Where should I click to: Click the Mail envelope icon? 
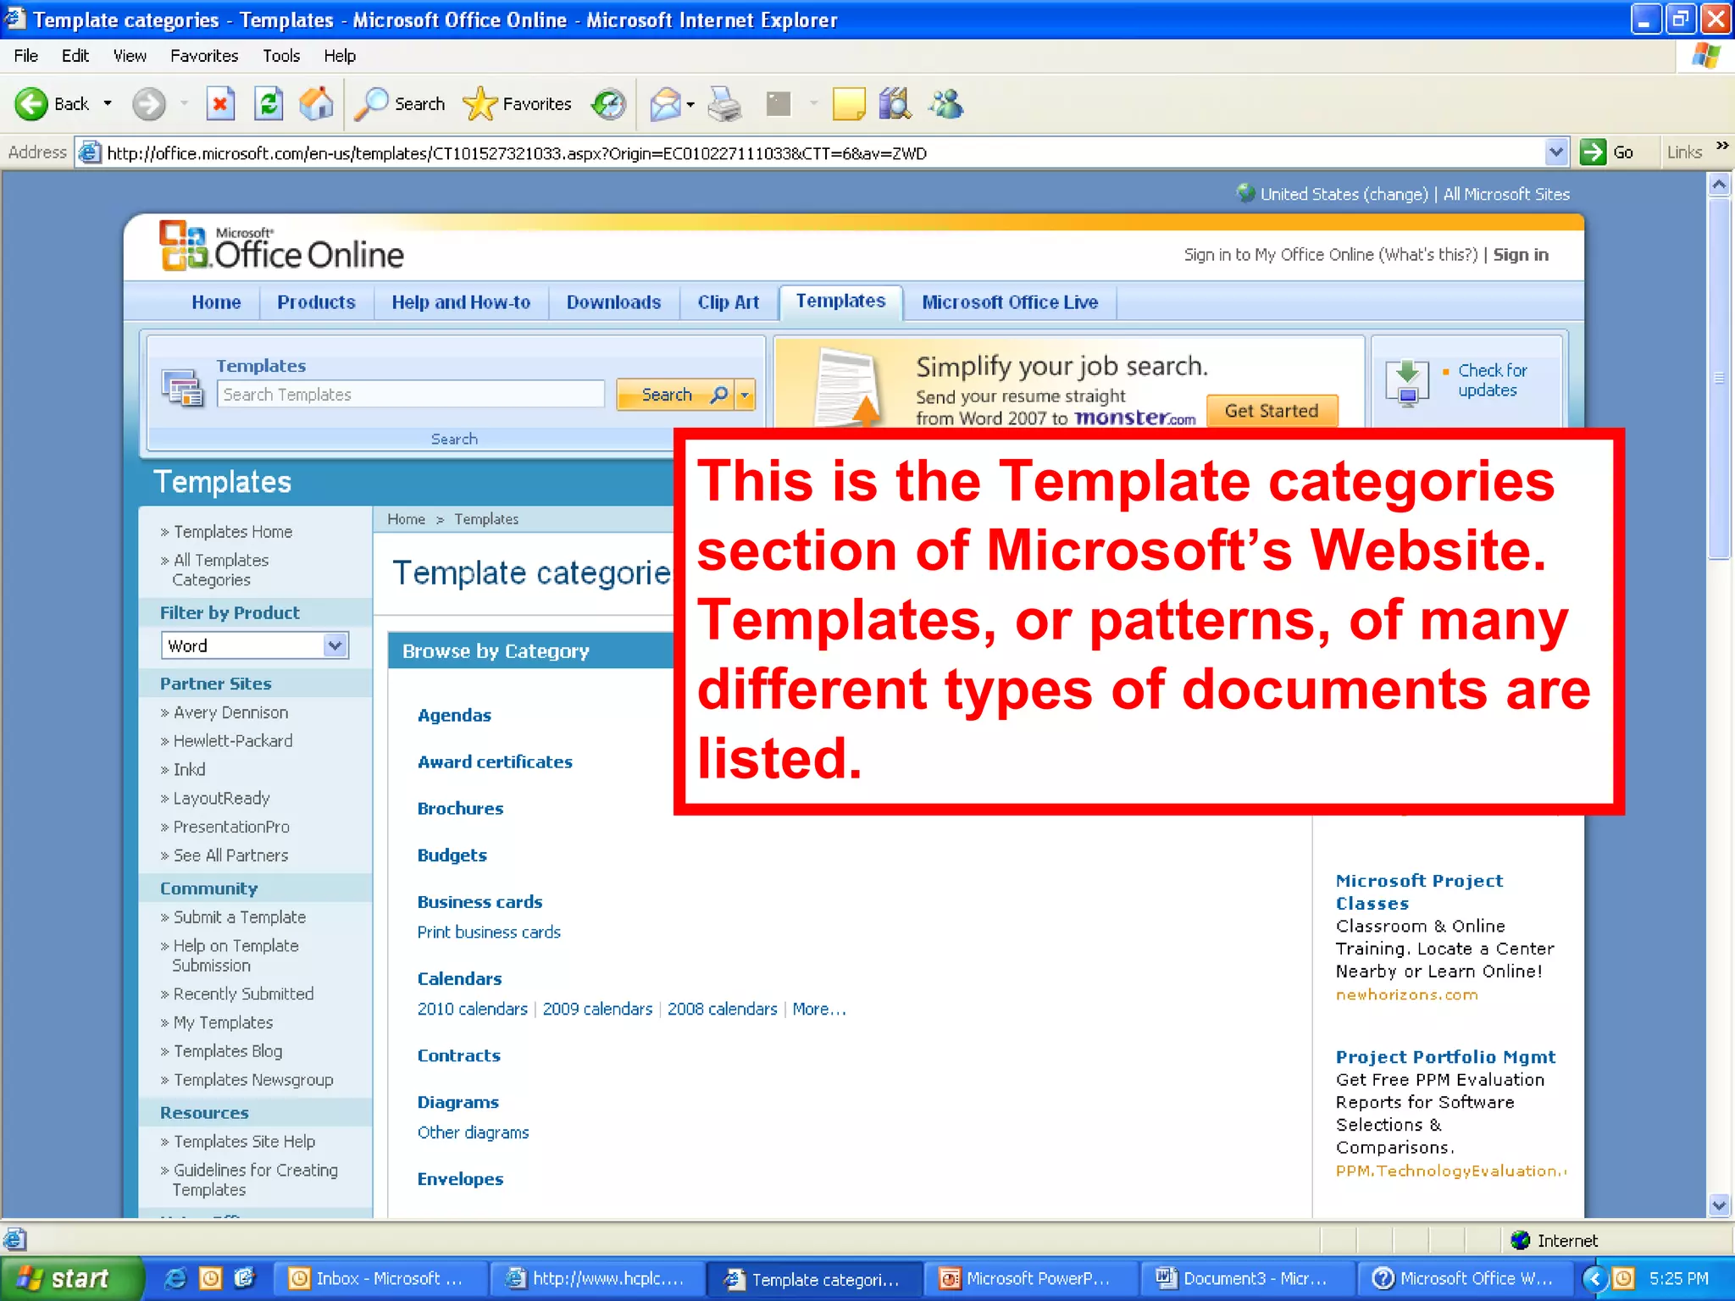[665, 104]
